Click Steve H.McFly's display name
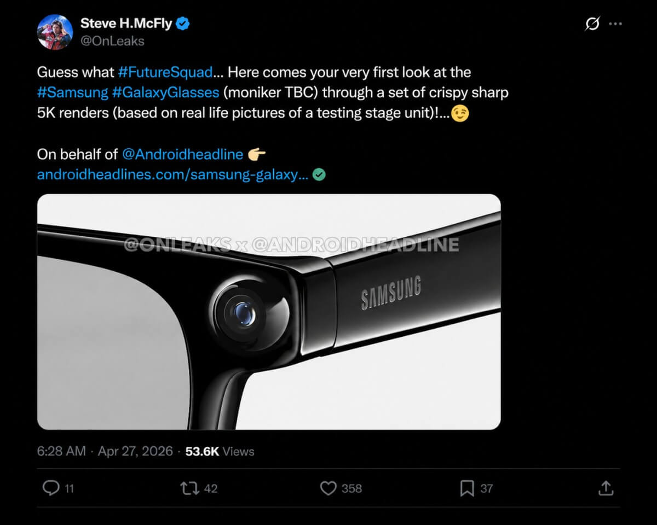Viewport: 657px width, 525px height. pyautogui.click(x=125, y=23)
